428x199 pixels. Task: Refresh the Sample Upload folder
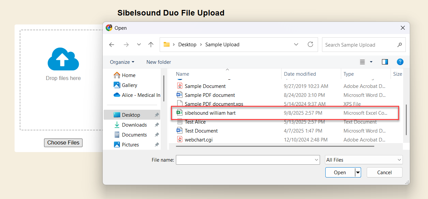(x=310, y=44)
